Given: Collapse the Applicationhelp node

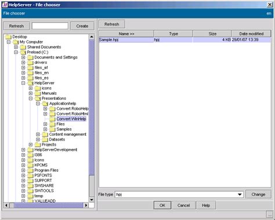Looking at the screenshot, I should [38, 103].
